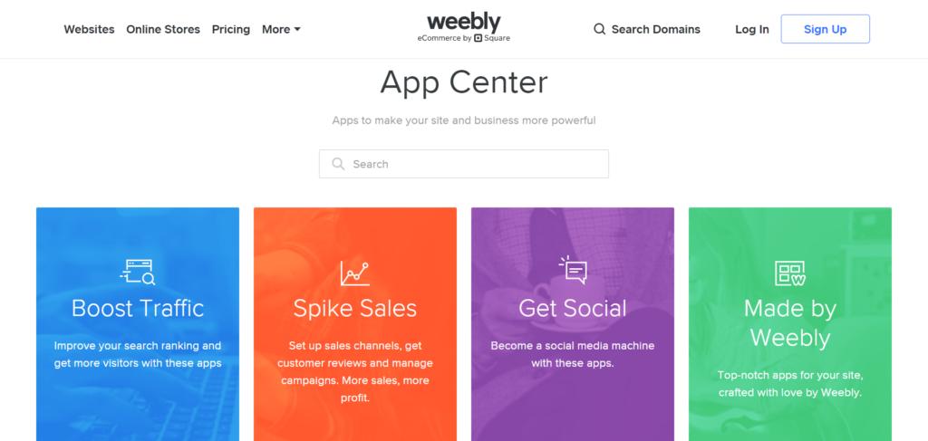The image size is (928, 441).
Task: Click the Boost Traffic browser search icon
Action: [x=138, y=272]
